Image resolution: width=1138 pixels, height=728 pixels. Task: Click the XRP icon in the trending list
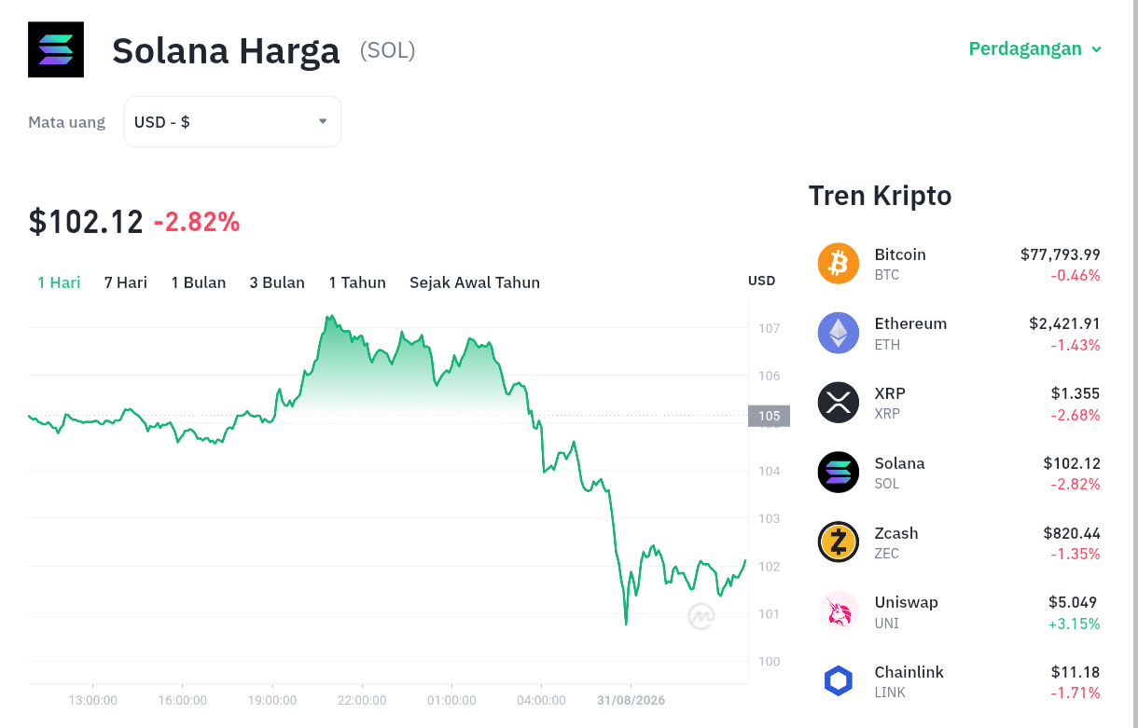tap(838, 403)
